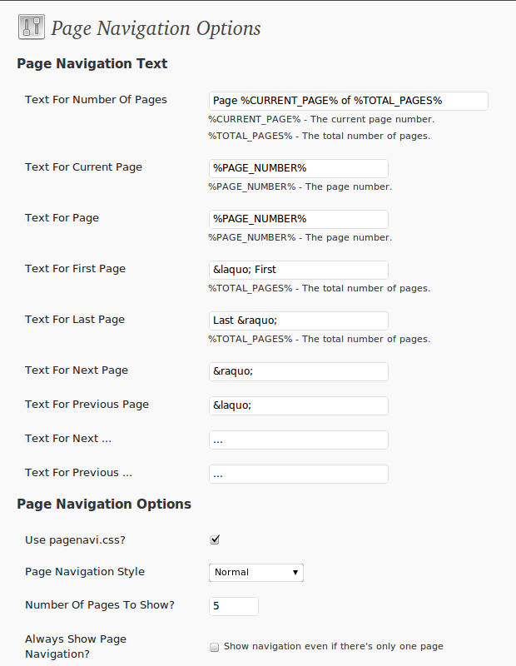The width and height of the screenshot is (516, 666).
Task: Click the Page Navigation Text section heading
Action: pos(92,63)
